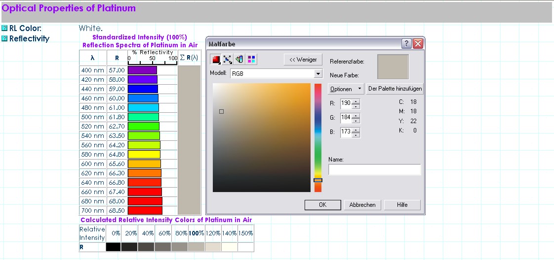Increase the R value with up arrow
Image resolution: width=554 pixels, height=260 pixels.
pyautogui.click(x=356, y=101)
